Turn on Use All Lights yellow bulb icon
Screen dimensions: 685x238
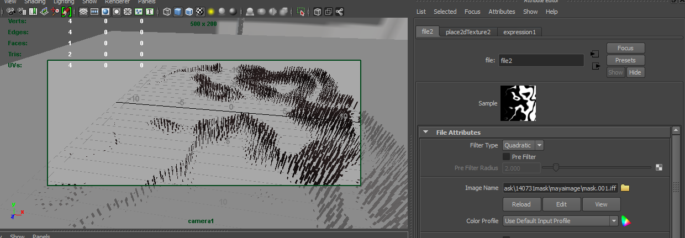click(211, 11)
